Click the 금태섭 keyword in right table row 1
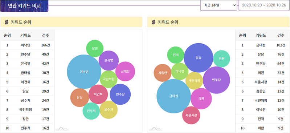290x133 pixels. pos(261,45)
